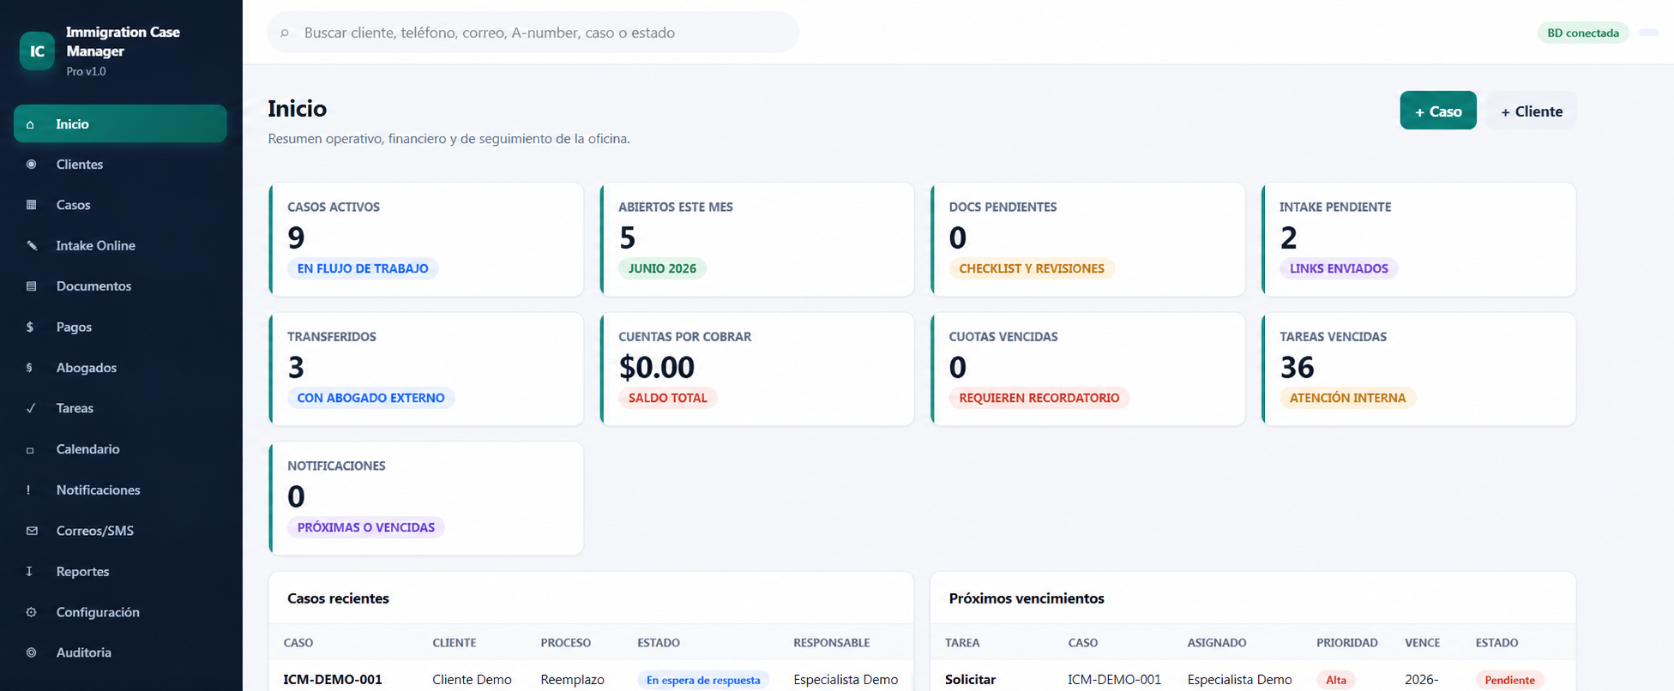
Task: Open the Casos Activos card
Action: click(426, 239)
